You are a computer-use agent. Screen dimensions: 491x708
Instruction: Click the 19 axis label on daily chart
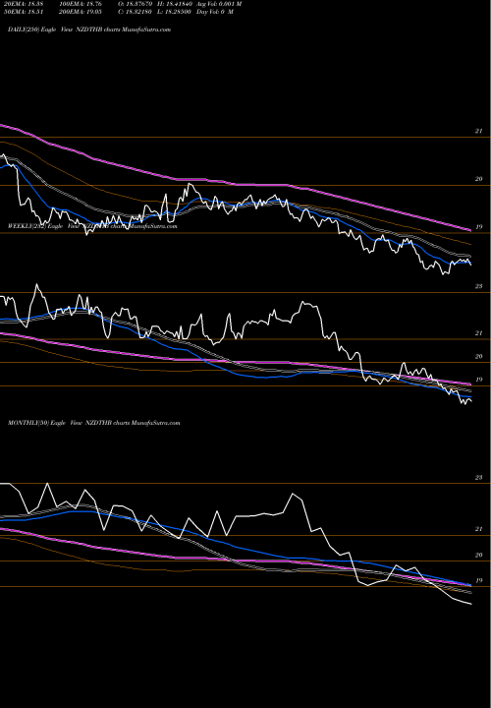click(x=478, y=227)
